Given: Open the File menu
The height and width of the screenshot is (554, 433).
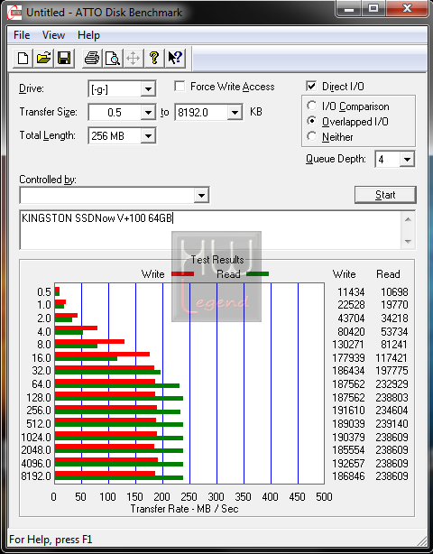Looking at the screenshot, I should (22, 35).
